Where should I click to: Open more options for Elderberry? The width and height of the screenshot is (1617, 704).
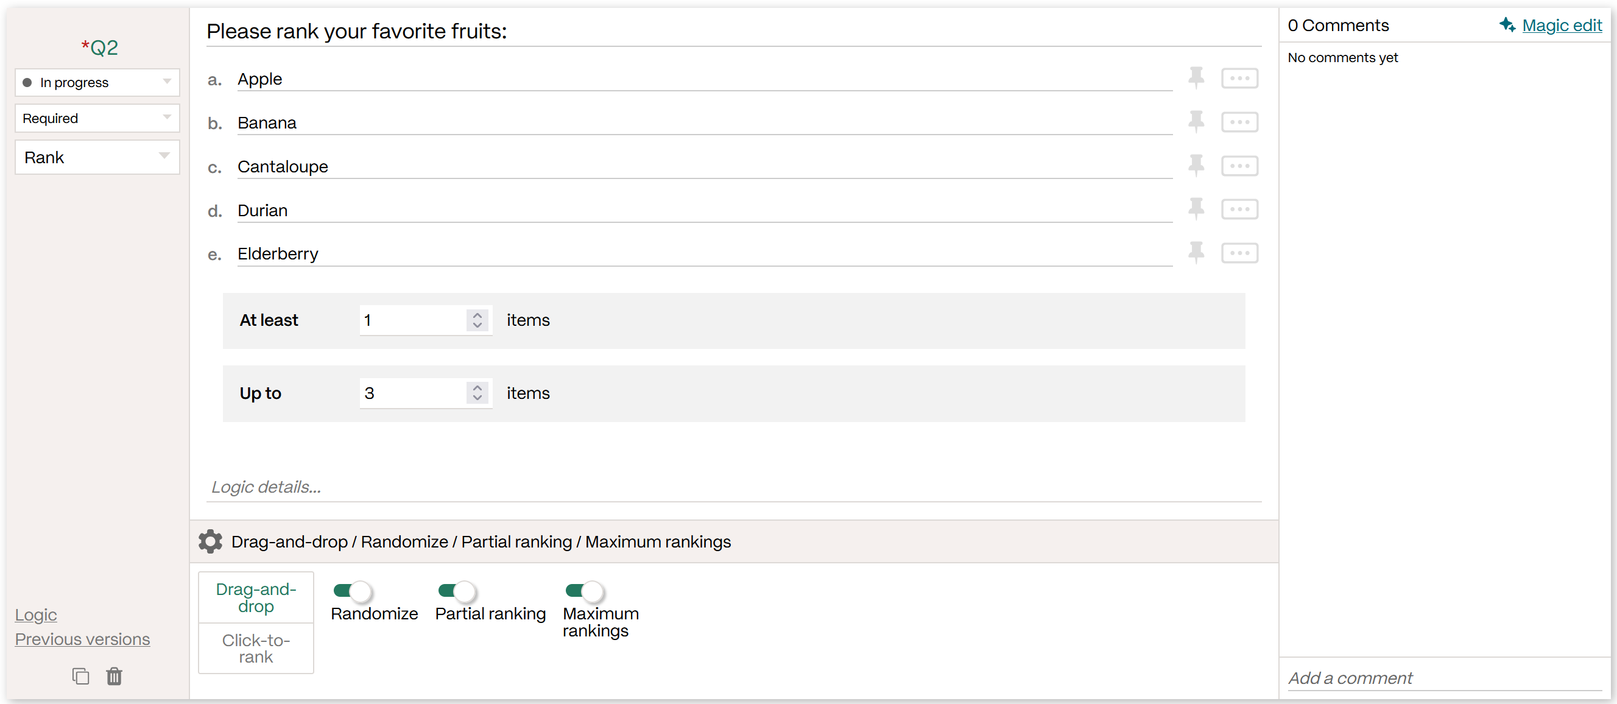point(1239,253)
